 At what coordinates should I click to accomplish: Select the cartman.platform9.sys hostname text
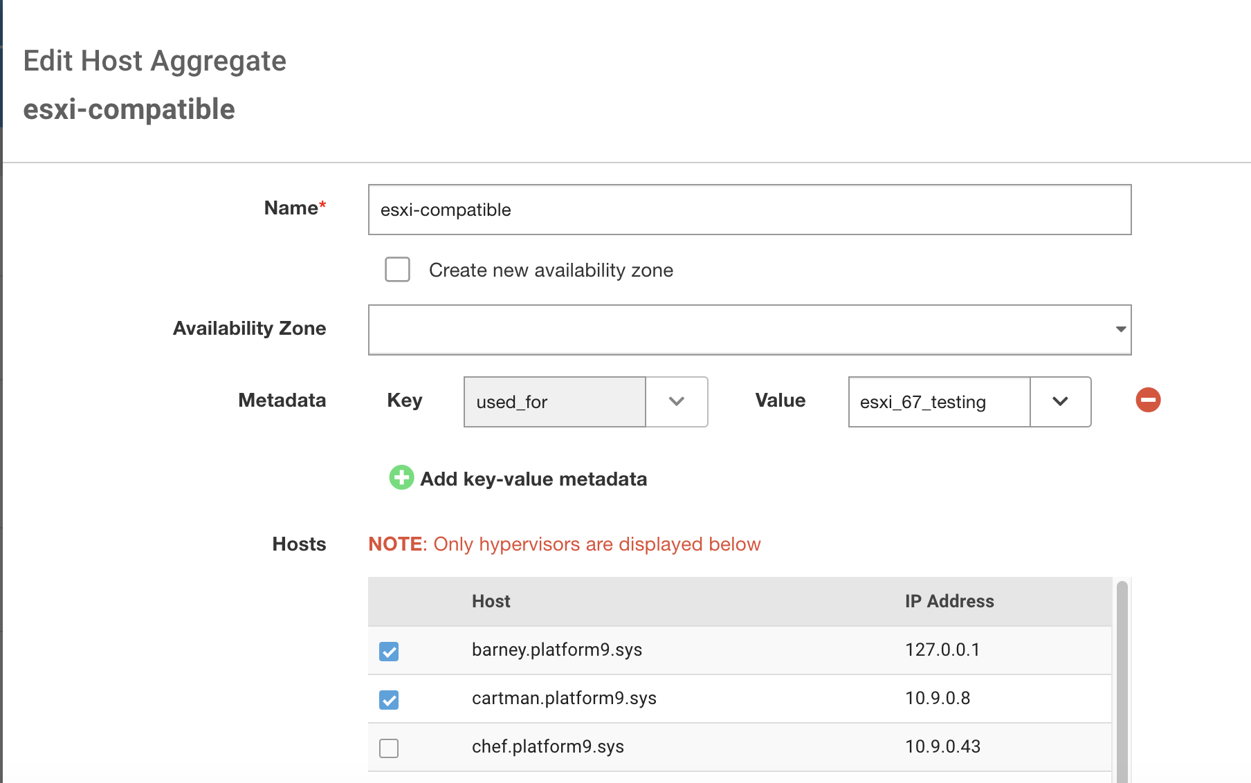tap(564, 698)
